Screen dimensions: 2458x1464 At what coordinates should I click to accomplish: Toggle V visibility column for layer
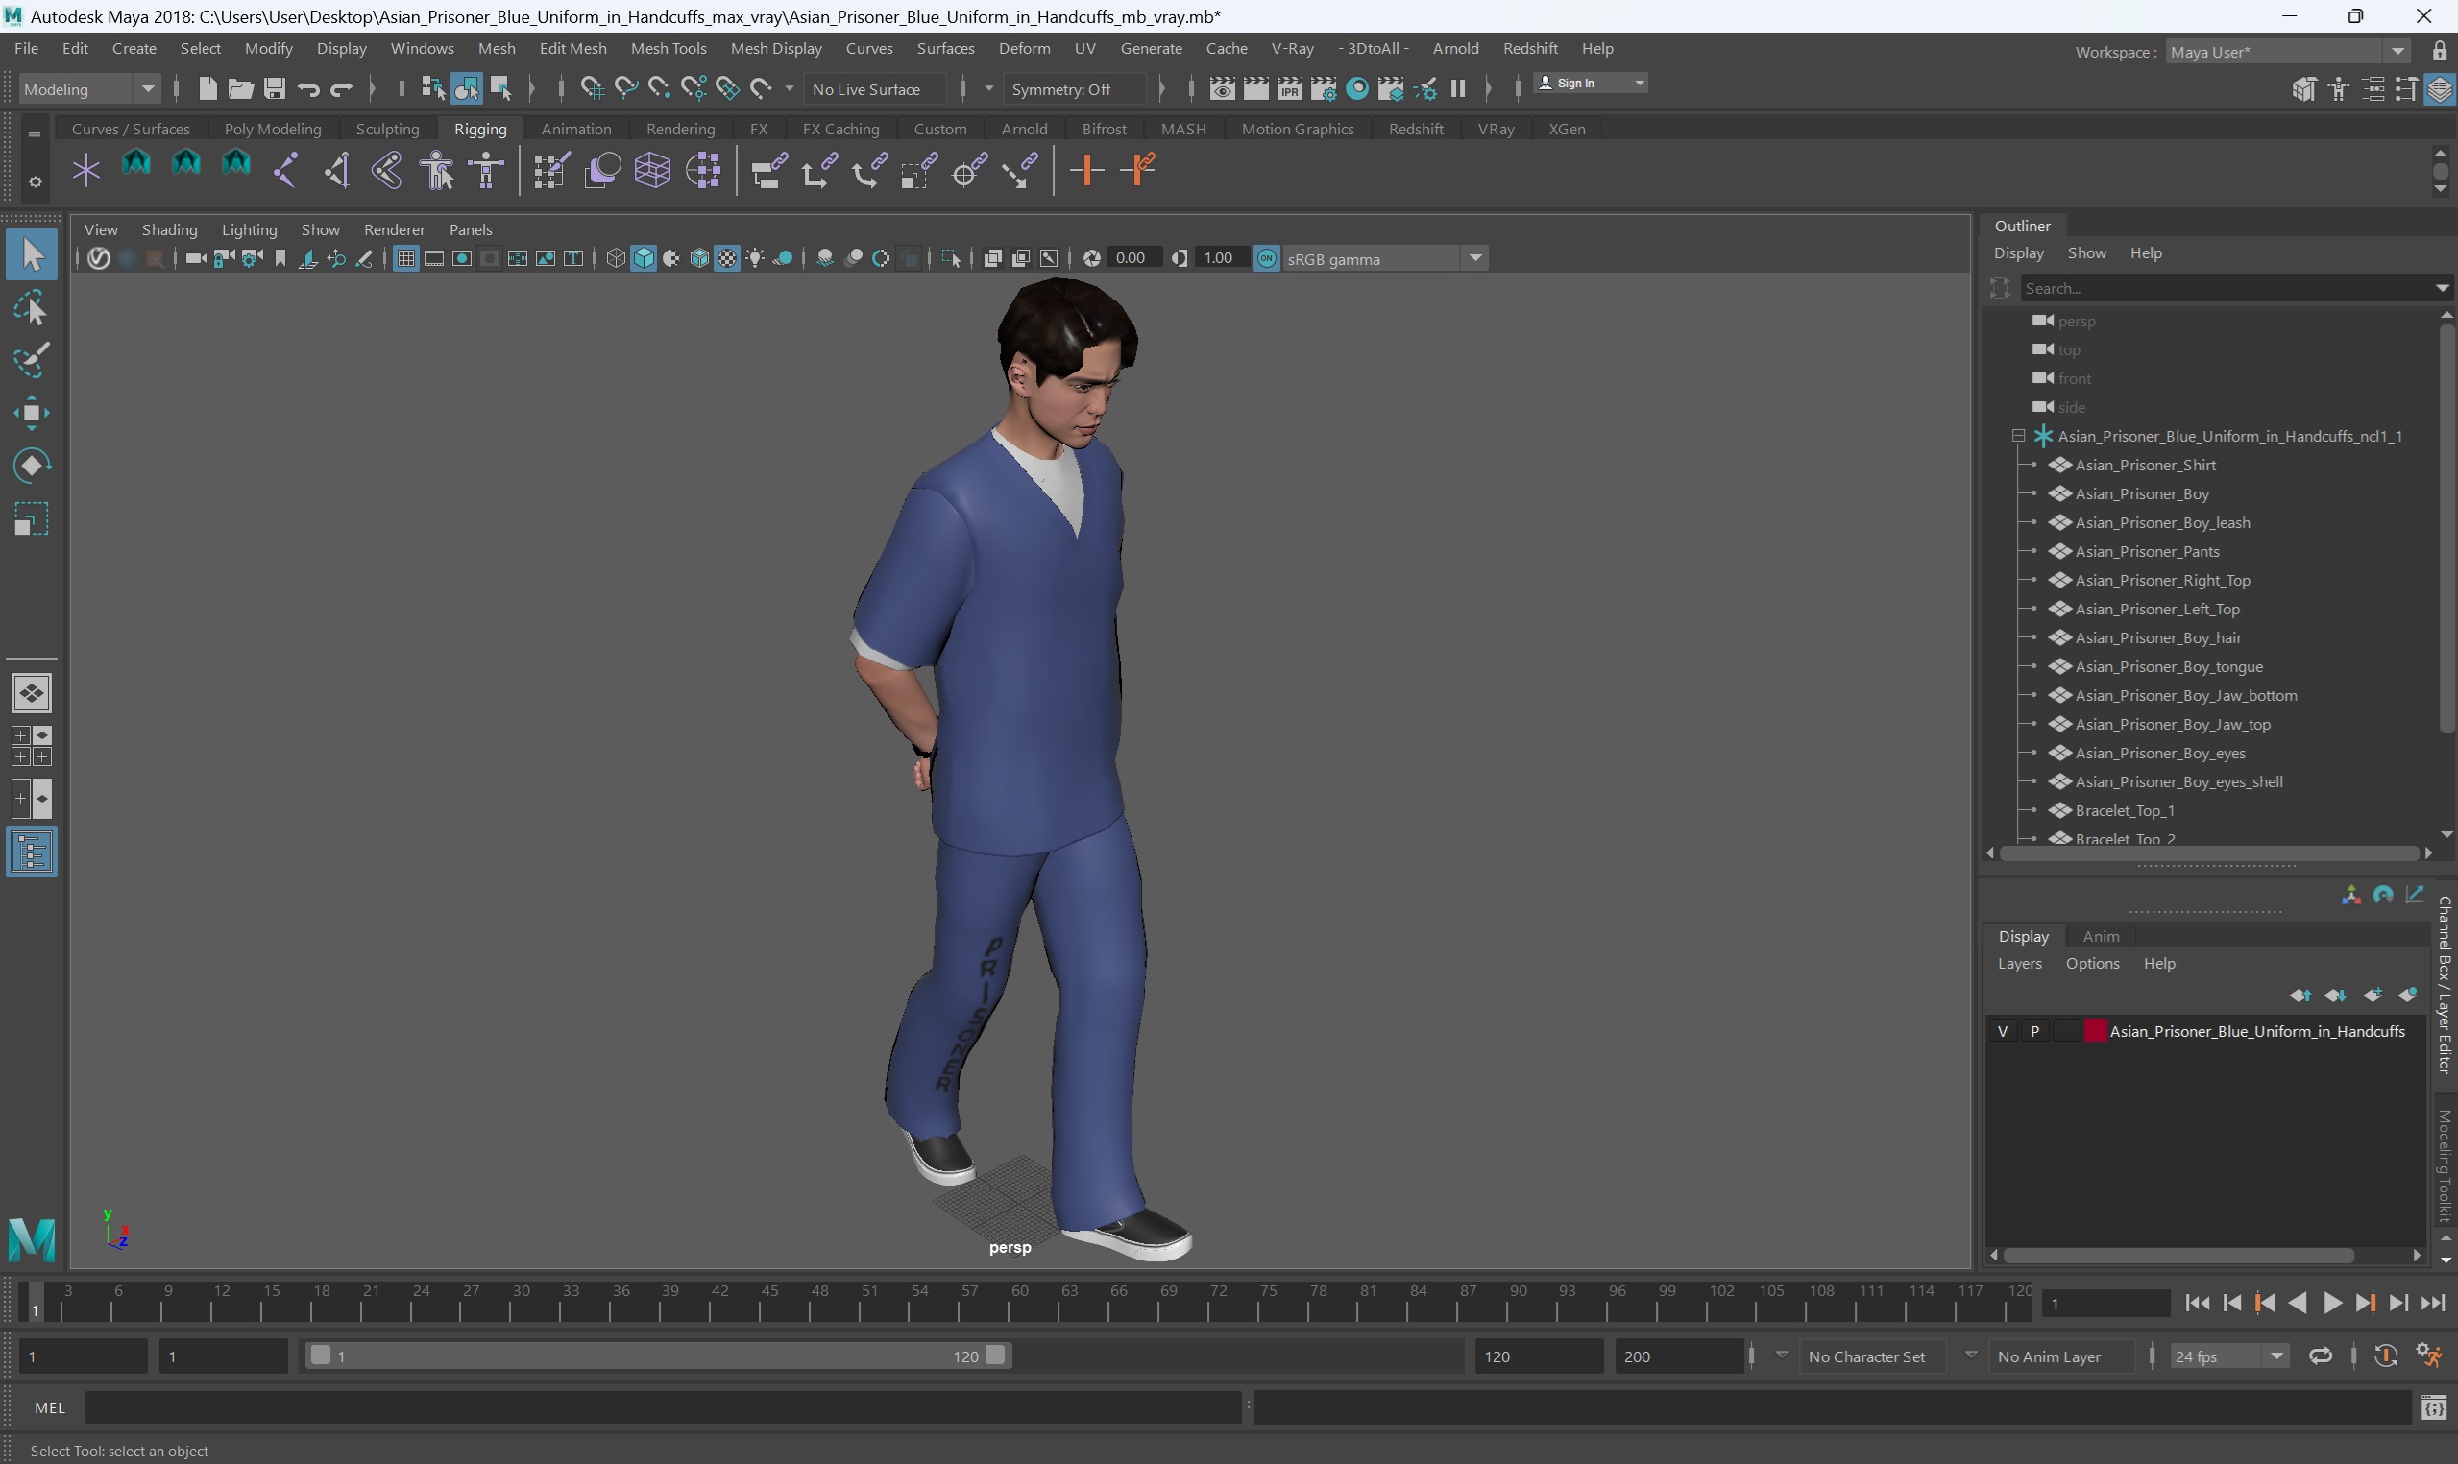point(2003,1030)
